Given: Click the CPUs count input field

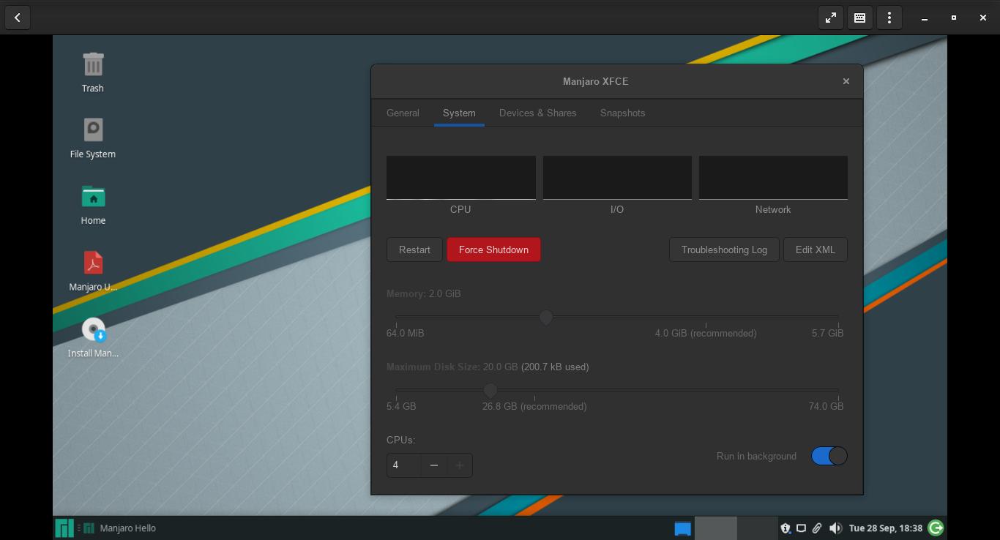Looking at the screenshot, I should click(x=403, y=465).
